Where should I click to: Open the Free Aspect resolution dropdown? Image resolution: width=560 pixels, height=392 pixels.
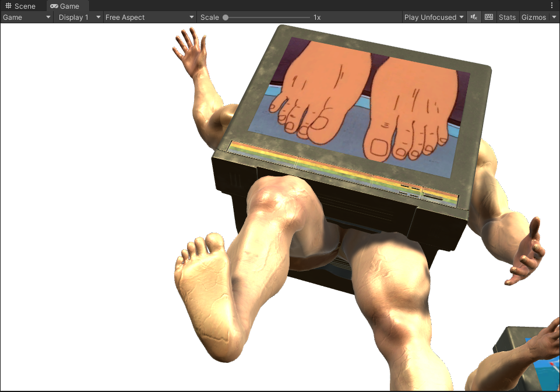click(149, 17)
